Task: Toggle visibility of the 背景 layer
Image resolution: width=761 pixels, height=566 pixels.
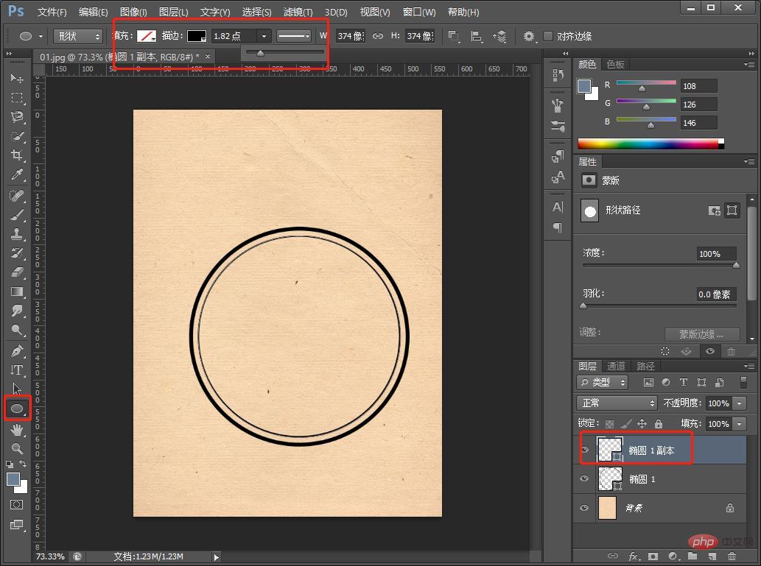Action: pyautogui.click(x=584, y=508)
